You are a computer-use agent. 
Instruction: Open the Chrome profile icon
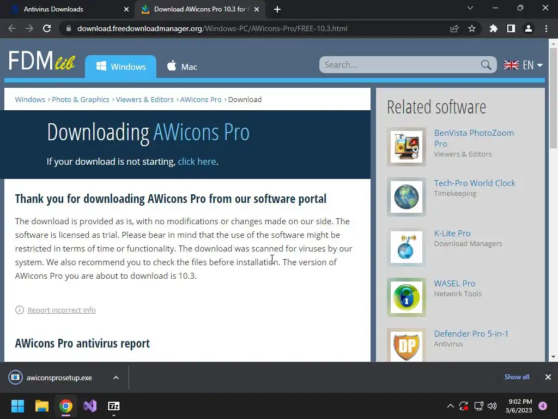529,28
